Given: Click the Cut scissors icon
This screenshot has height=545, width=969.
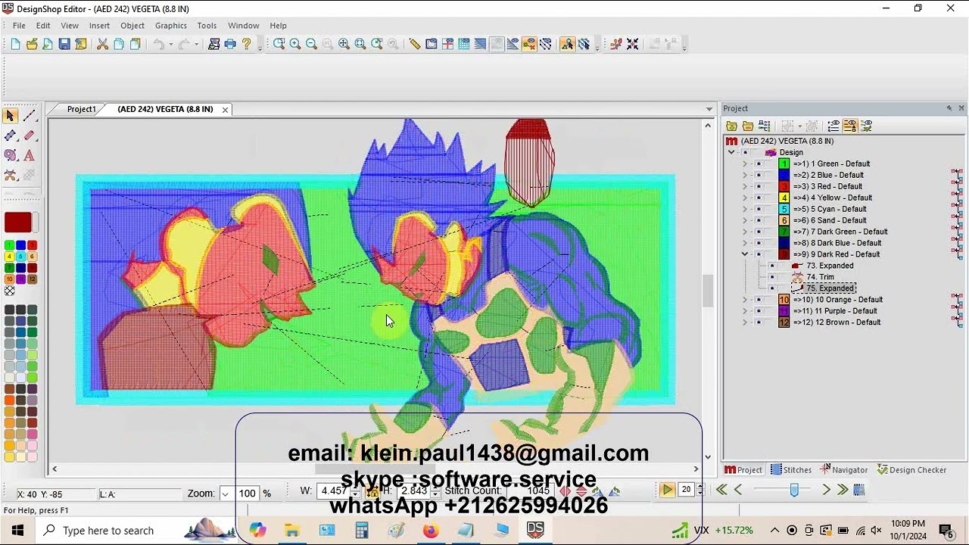Looking at the screenshot, I should pos(102,45).
